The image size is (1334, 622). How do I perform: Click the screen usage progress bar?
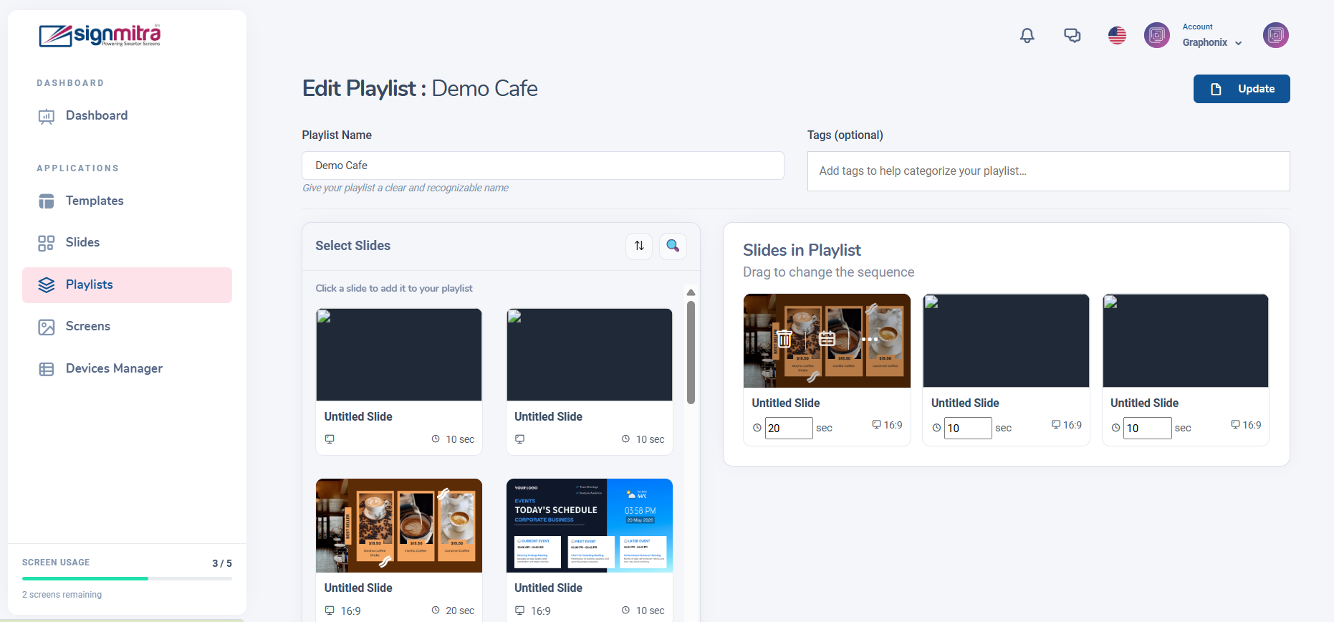point(127,578)
